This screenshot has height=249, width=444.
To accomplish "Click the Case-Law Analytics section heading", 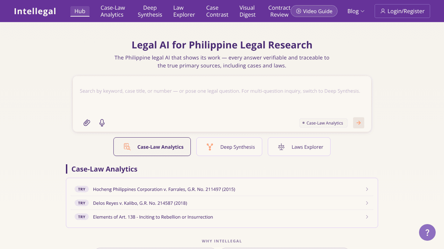I will (x=104, y=169).
